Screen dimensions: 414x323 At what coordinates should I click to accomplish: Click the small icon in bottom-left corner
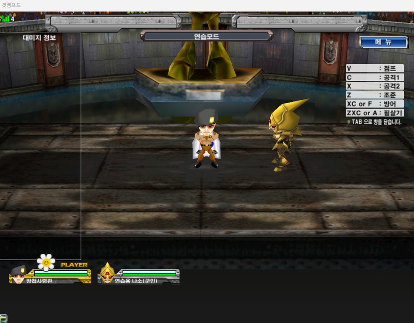[x=3, y=319]
